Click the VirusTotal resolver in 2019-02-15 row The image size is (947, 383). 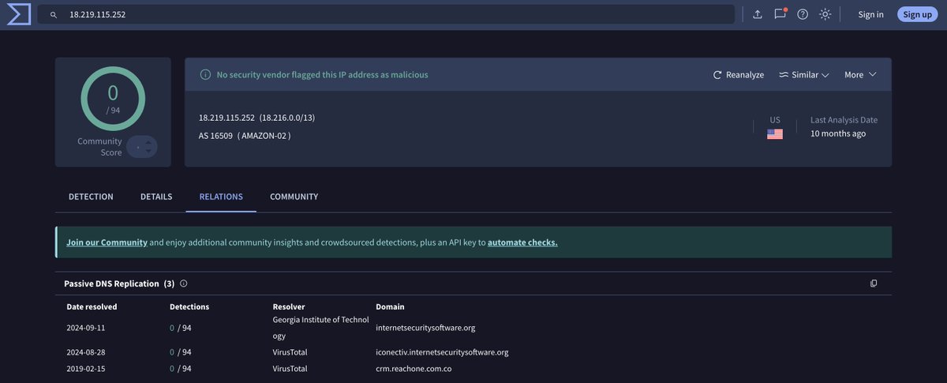point(290,368)
